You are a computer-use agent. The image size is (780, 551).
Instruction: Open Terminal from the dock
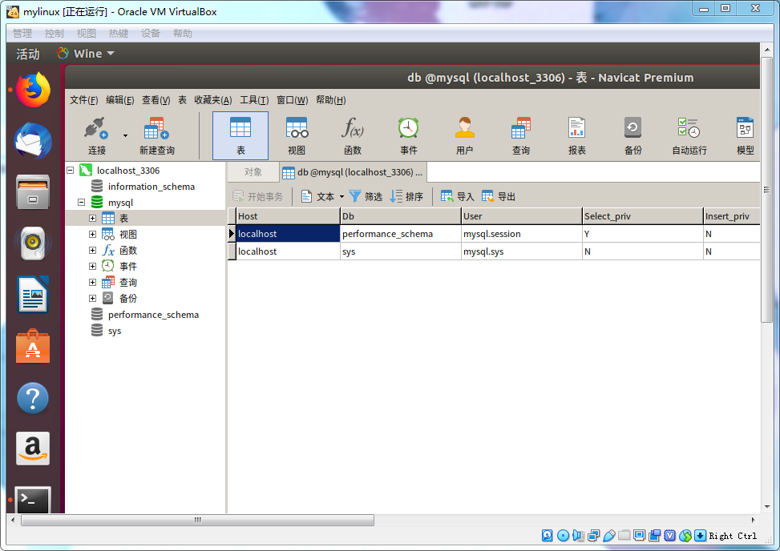(33, 499)
